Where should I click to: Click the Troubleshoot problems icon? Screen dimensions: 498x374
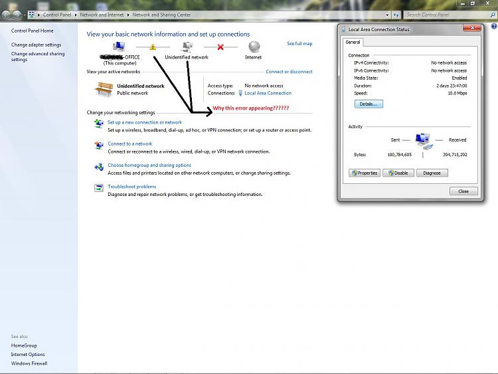[x=99, y=188]
